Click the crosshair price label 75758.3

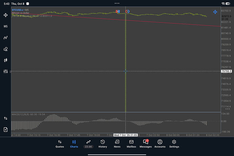[227, 71]
